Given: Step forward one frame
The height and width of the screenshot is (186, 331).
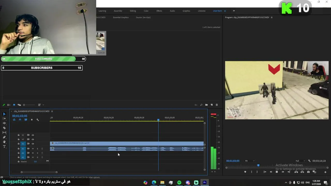Looking at the screenshot, I should tap(283, 172).
